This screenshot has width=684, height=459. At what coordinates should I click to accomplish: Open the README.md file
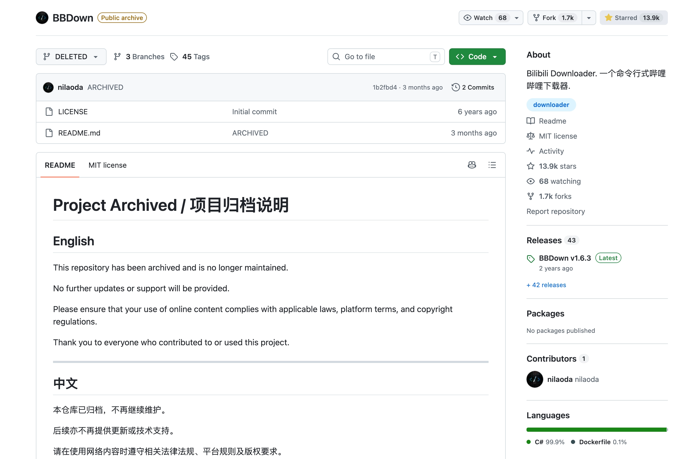click(79, 133)
